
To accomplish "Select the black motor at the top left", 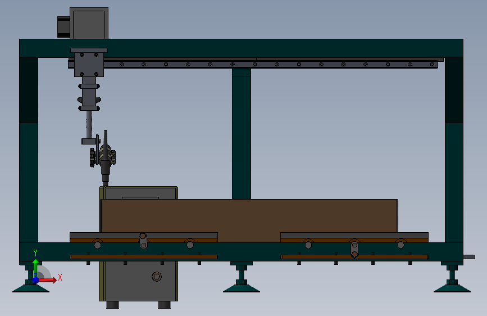I will (x=63, y=27).
